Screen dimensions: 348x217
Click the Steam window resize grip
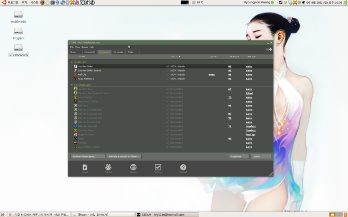pos(271,174)
